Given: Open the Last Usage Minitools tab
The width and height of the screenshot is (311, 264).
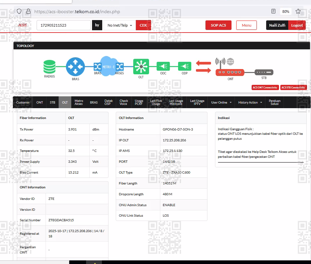Looking at the screenshot, I should [x=176, y=103].
